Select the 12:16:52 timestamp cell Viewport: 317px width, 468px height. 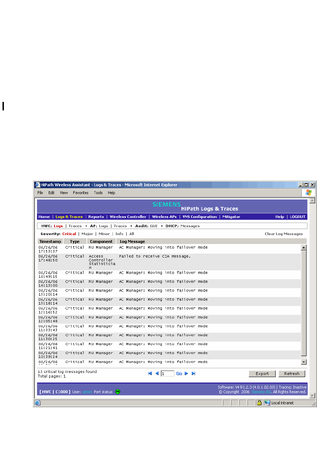[48, 310]
